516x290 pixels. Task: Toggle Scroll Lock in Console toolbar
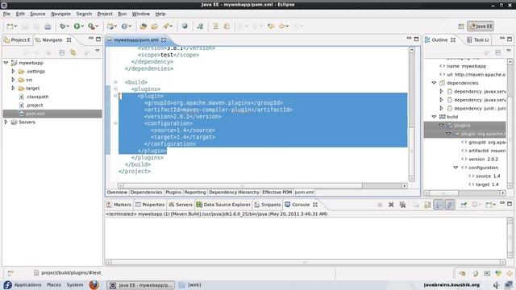point(427,205)
